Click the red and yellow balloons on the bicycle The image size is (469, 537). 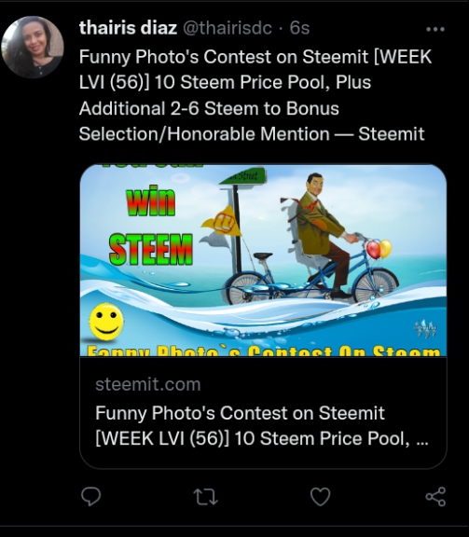tap(379, 249)
